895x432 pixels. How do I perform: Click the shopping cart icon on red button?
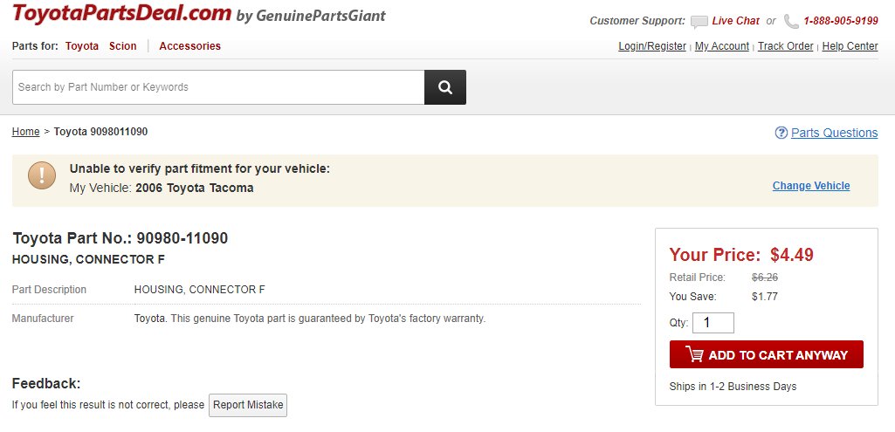(x=694, y=354)
